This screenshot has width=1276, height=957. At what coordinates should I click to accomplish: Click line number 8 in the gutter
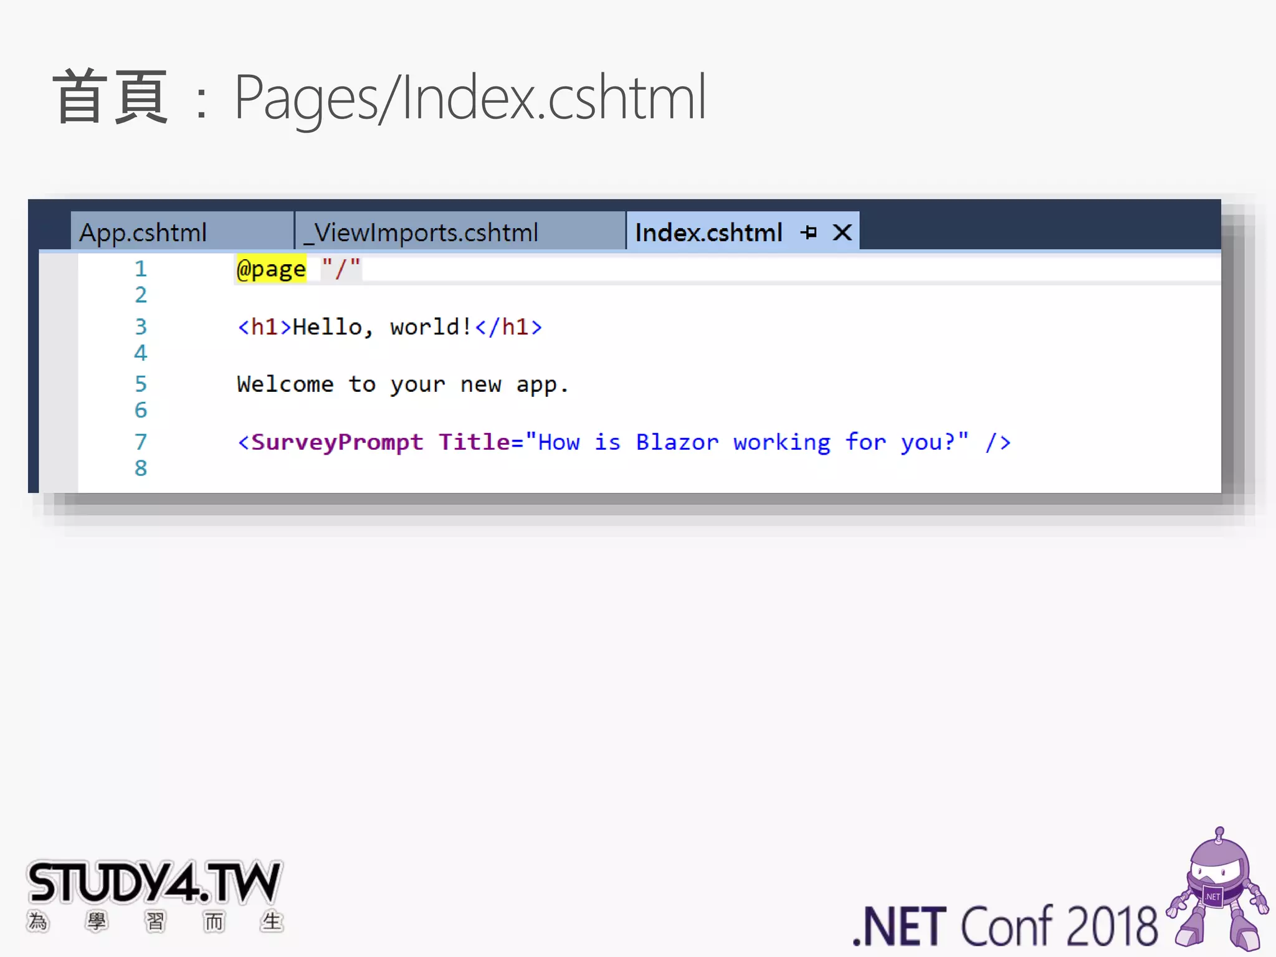(141, 468)
